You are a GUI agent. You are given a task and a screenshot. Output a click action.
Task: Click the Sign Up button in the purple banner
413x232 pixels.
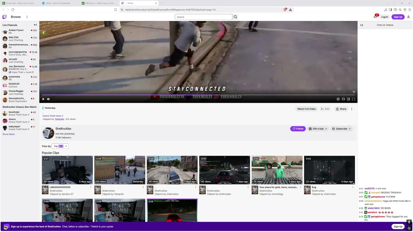[x=398, y=227]
